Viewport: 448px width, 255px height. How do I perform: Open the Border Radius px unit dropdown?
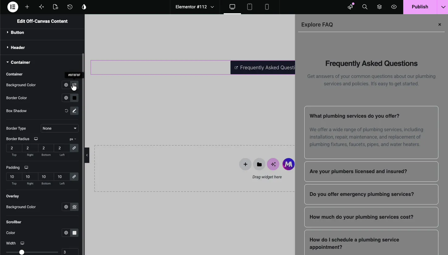point(73,139)
